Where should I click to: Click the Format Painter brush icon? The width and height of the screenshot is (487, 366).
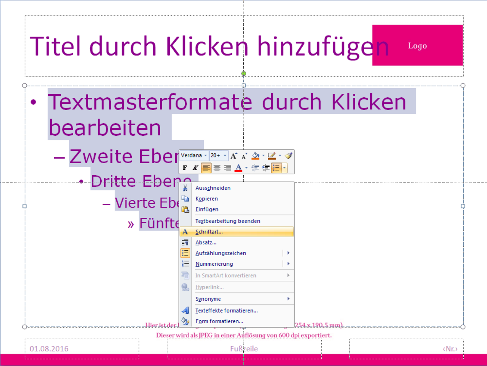[288, 156]
